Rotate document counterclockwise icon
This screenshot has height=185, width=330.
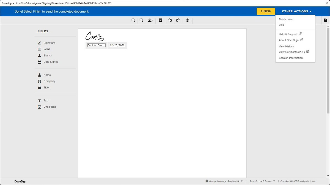[170, 20]
